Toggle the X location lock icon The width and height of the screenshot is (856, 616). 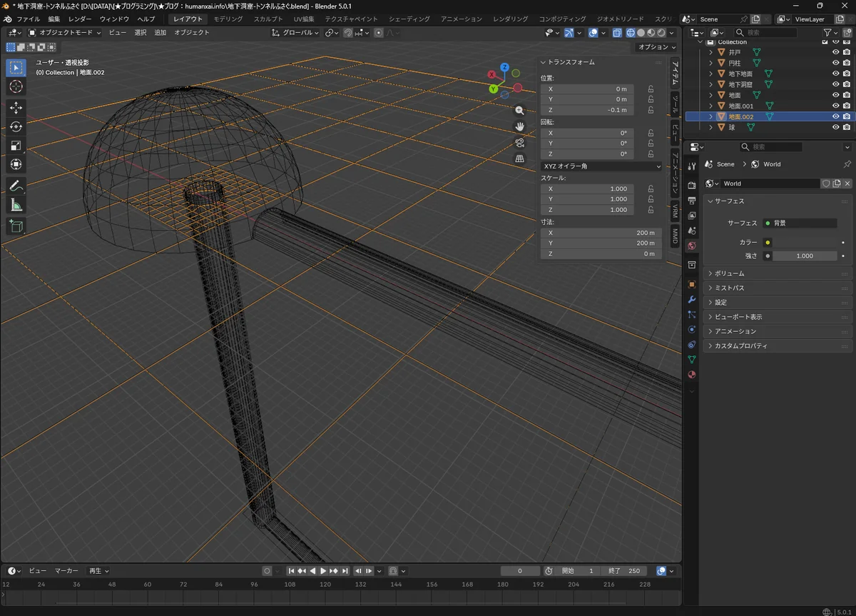click(x=651, y=89)
